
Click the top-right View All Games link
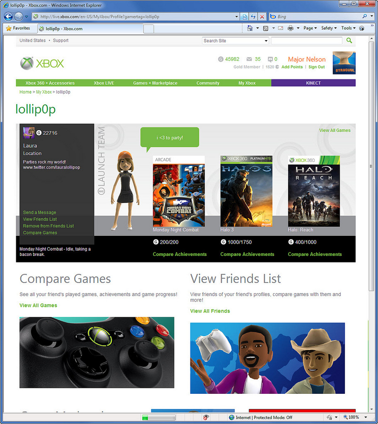[x=335, y=130]
